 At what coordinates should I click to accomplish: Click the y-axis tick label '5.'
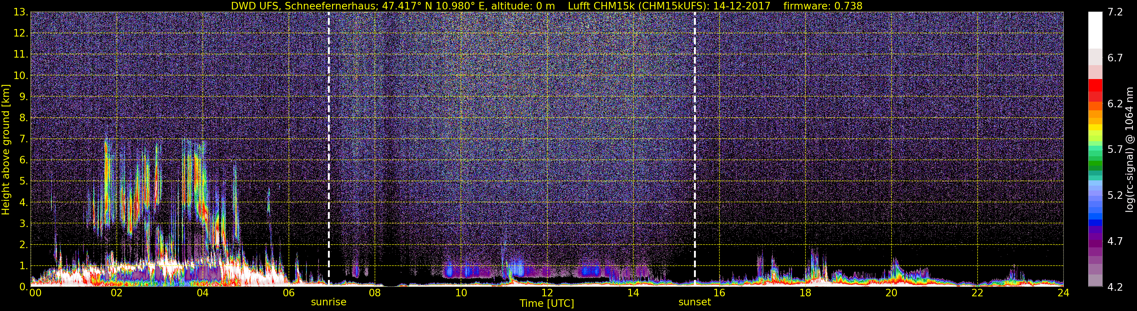(24, 181)
